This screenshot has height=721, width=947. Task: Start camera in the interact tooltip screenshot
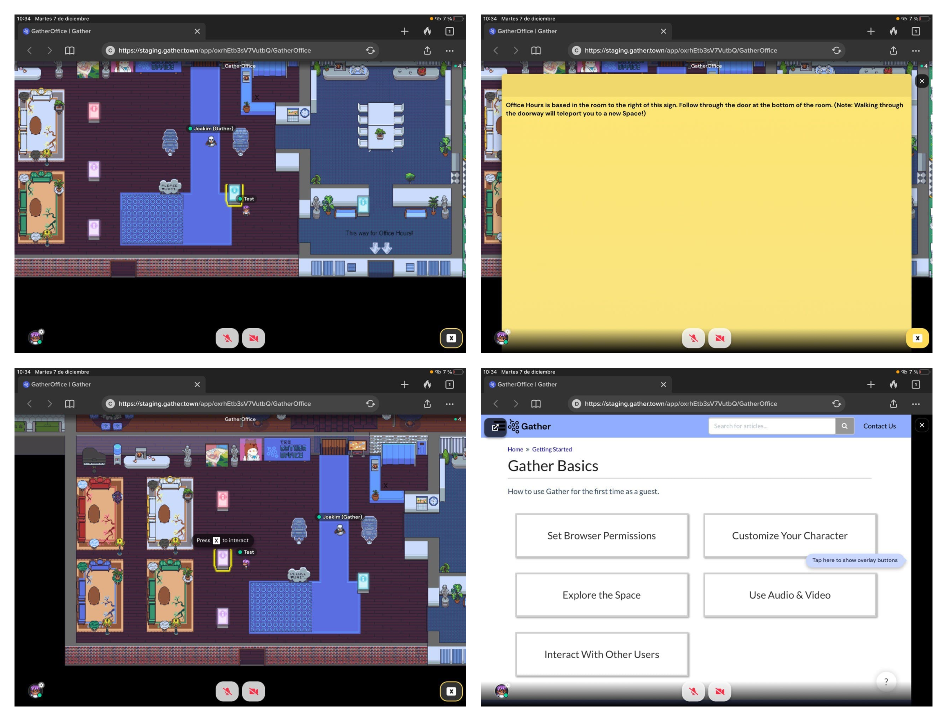point(253,691)
